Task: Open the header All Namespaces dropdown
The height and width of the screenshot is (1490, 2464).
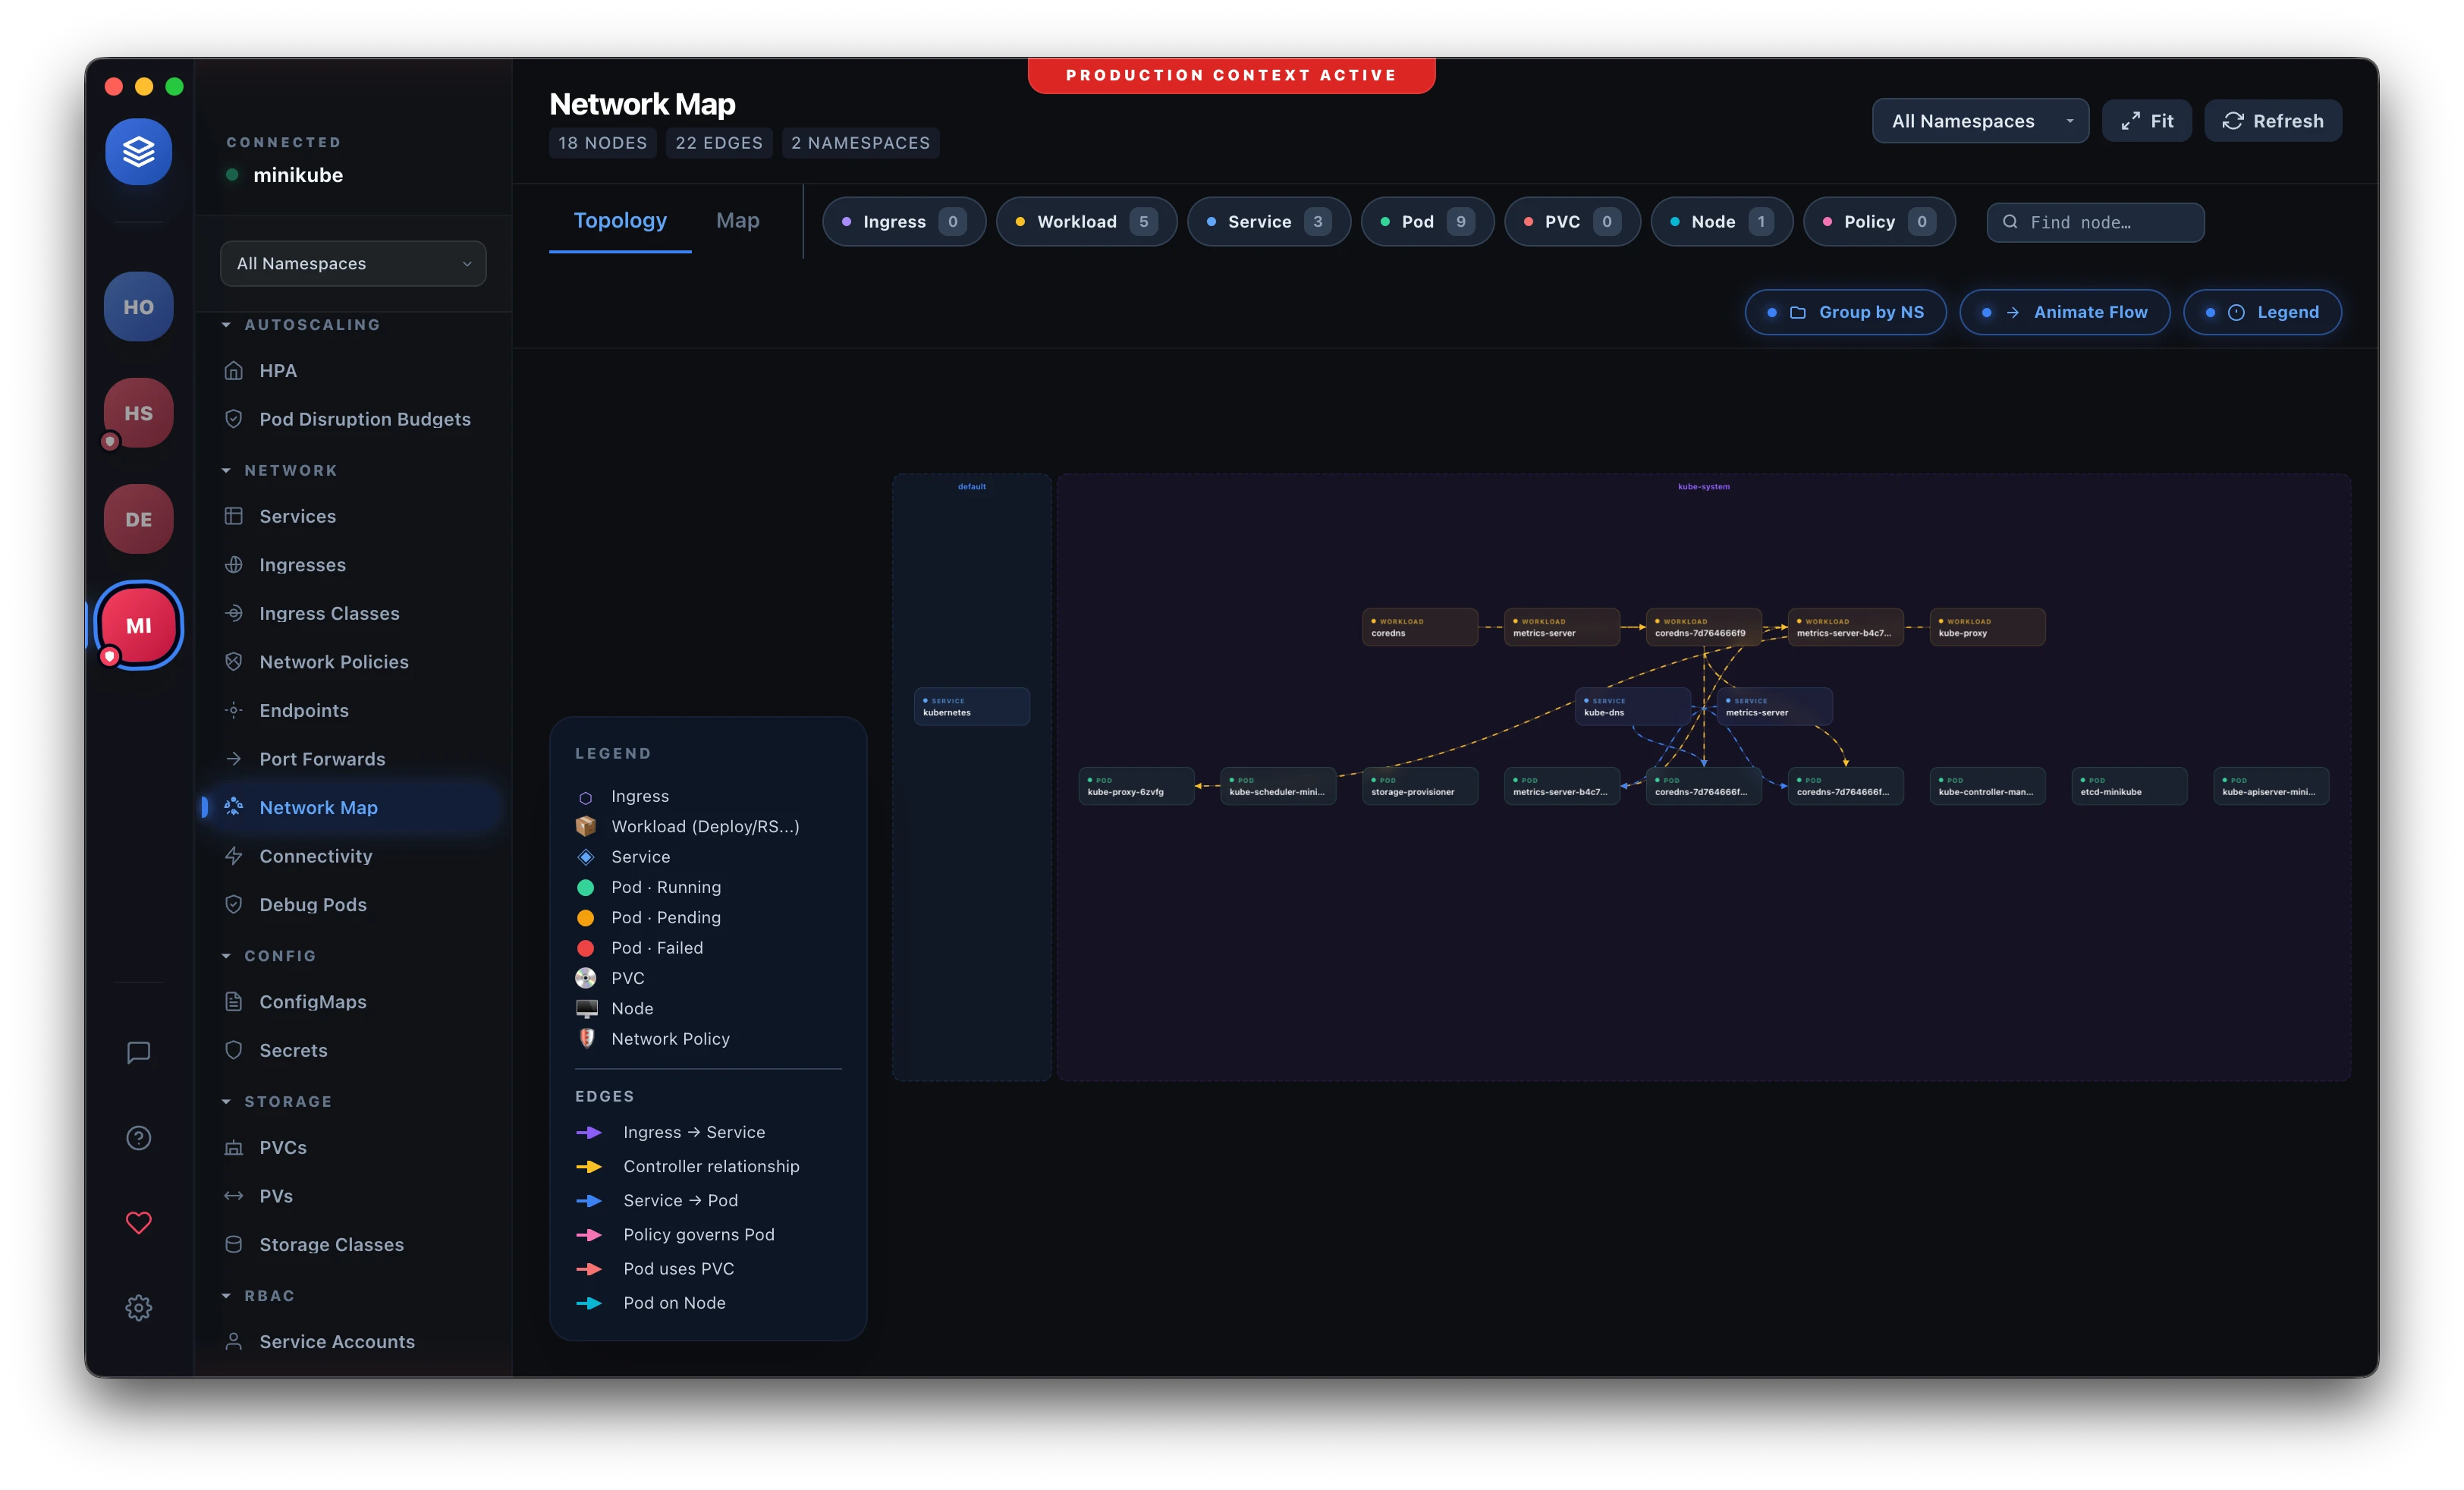Action: tap(1979, 121)
